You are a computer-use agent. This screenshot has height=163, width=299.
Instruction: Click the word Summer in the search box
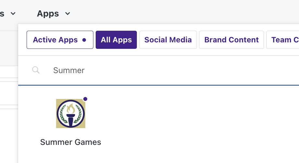[x=69, y=71]
